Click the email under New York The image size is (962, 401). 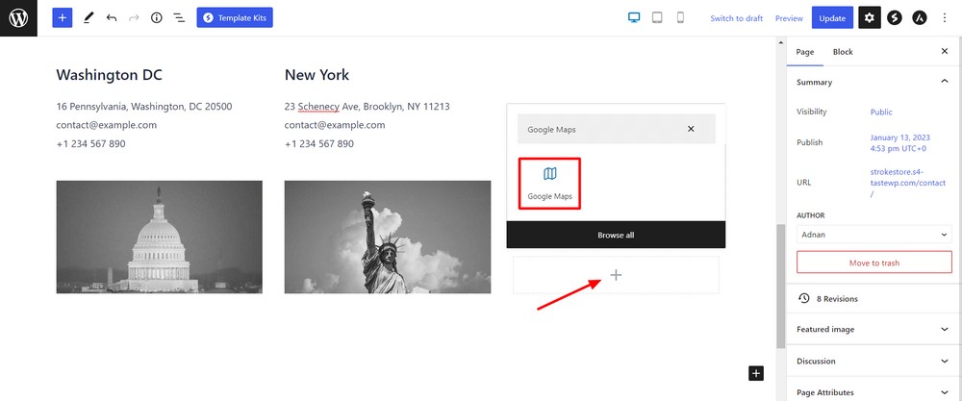point(335,125)
